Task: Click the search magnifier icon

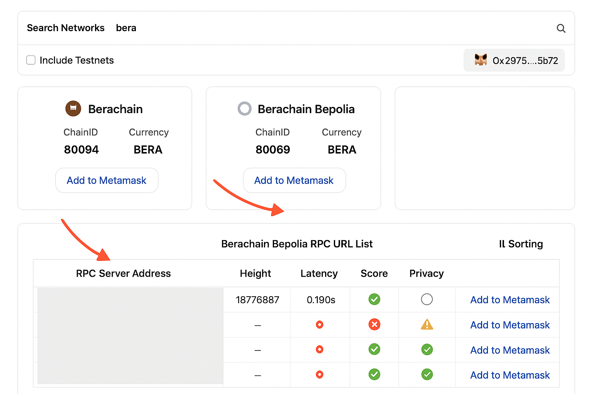Action: [x=561, y=28]
